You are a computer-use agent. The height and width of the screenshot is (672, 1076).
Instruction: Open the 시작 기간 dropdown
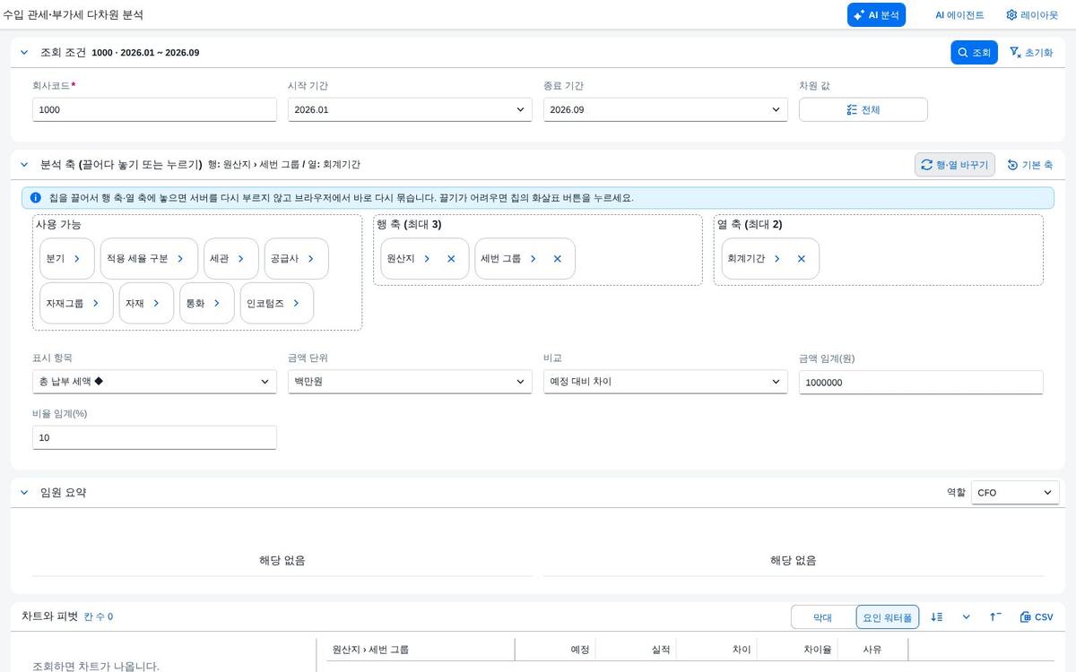click(x=410, y=109)
